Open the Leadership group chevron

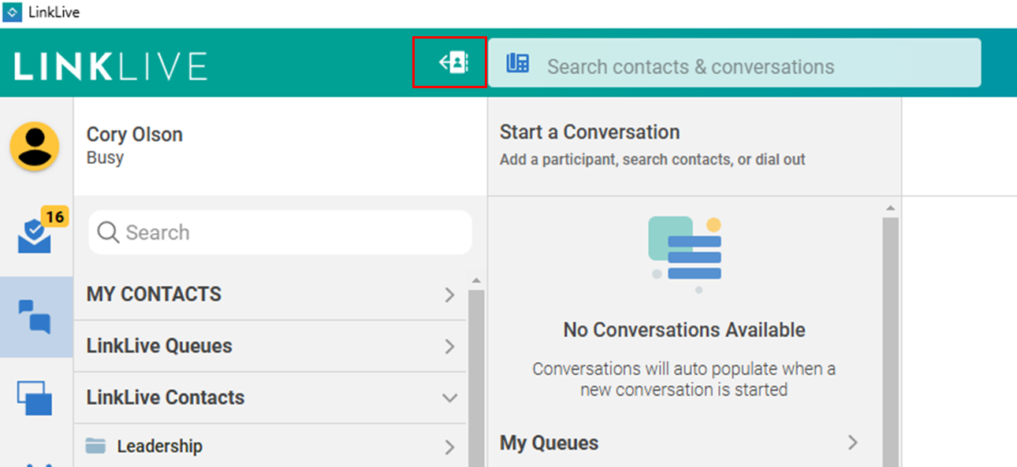449,447
